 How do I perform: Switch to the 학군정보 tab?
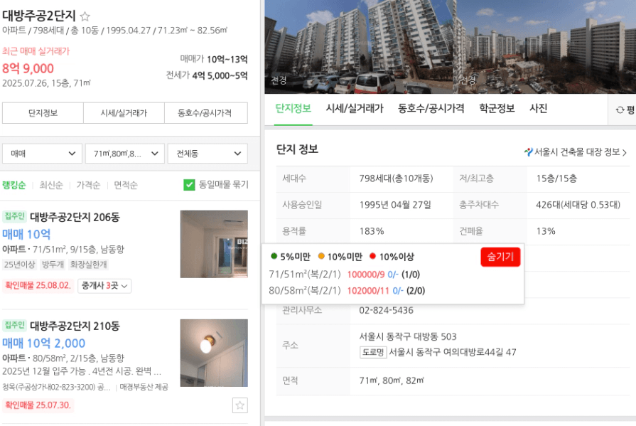(497, 108)
